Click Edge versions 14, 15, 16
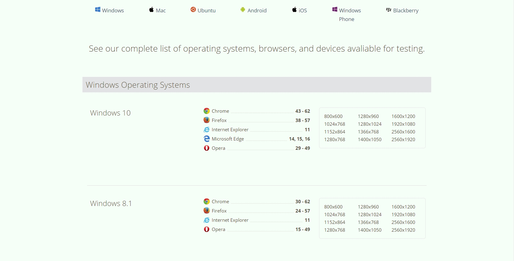514x261 pixels. click(x=300, y=139)
